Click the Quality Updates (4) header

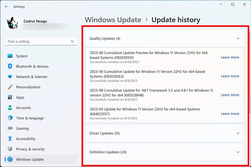[165, 39]
